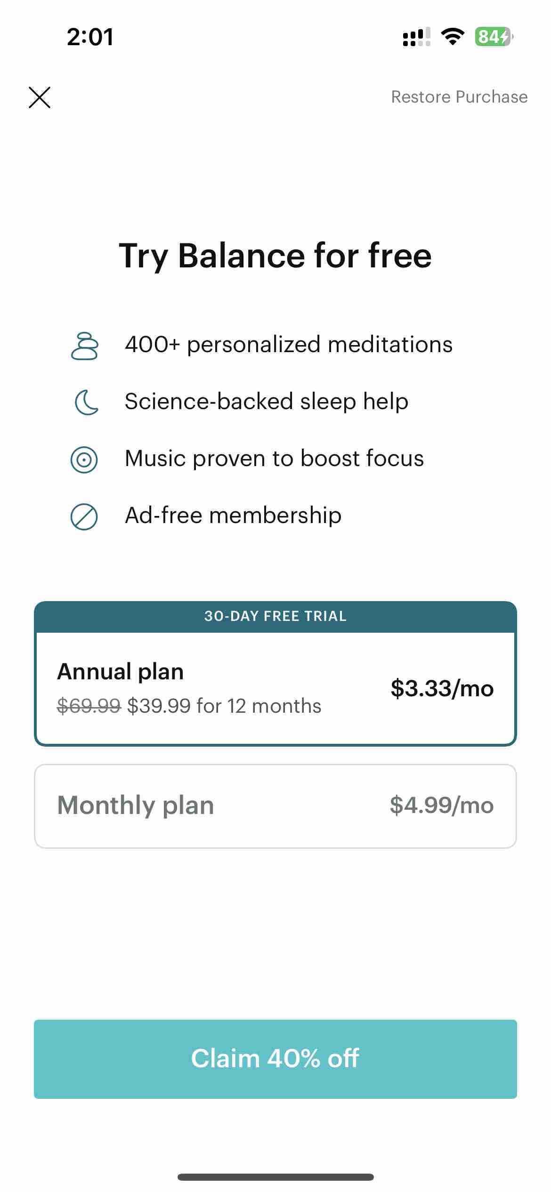Tap the 400+ personalized meditations text
This screenshot has width=551, height=1192.
pos(289,345)
